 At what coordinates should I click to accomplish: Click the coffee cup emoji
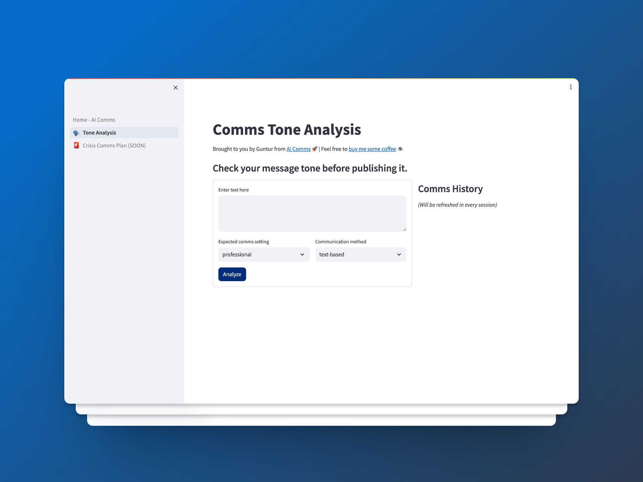(x=400, y=149)
